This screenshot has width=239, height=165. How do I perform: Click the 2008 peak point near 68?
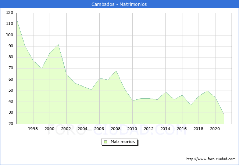(x=116, y=71)
